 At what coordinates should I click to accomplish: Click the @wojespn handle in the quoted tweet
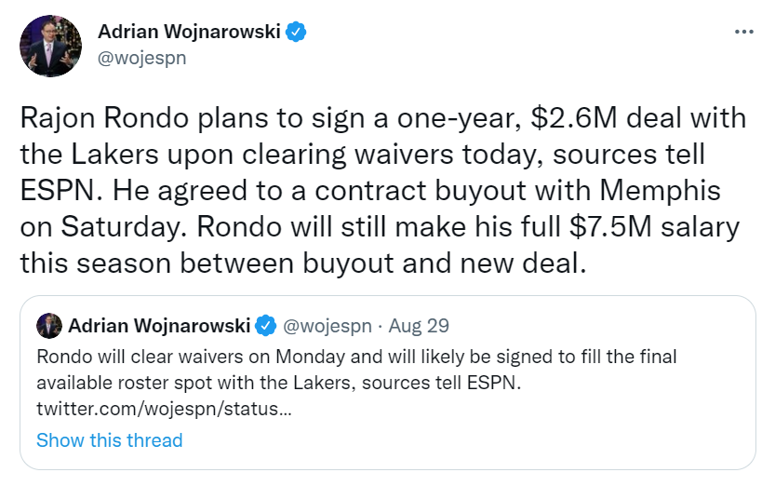[x=327, y=326]
